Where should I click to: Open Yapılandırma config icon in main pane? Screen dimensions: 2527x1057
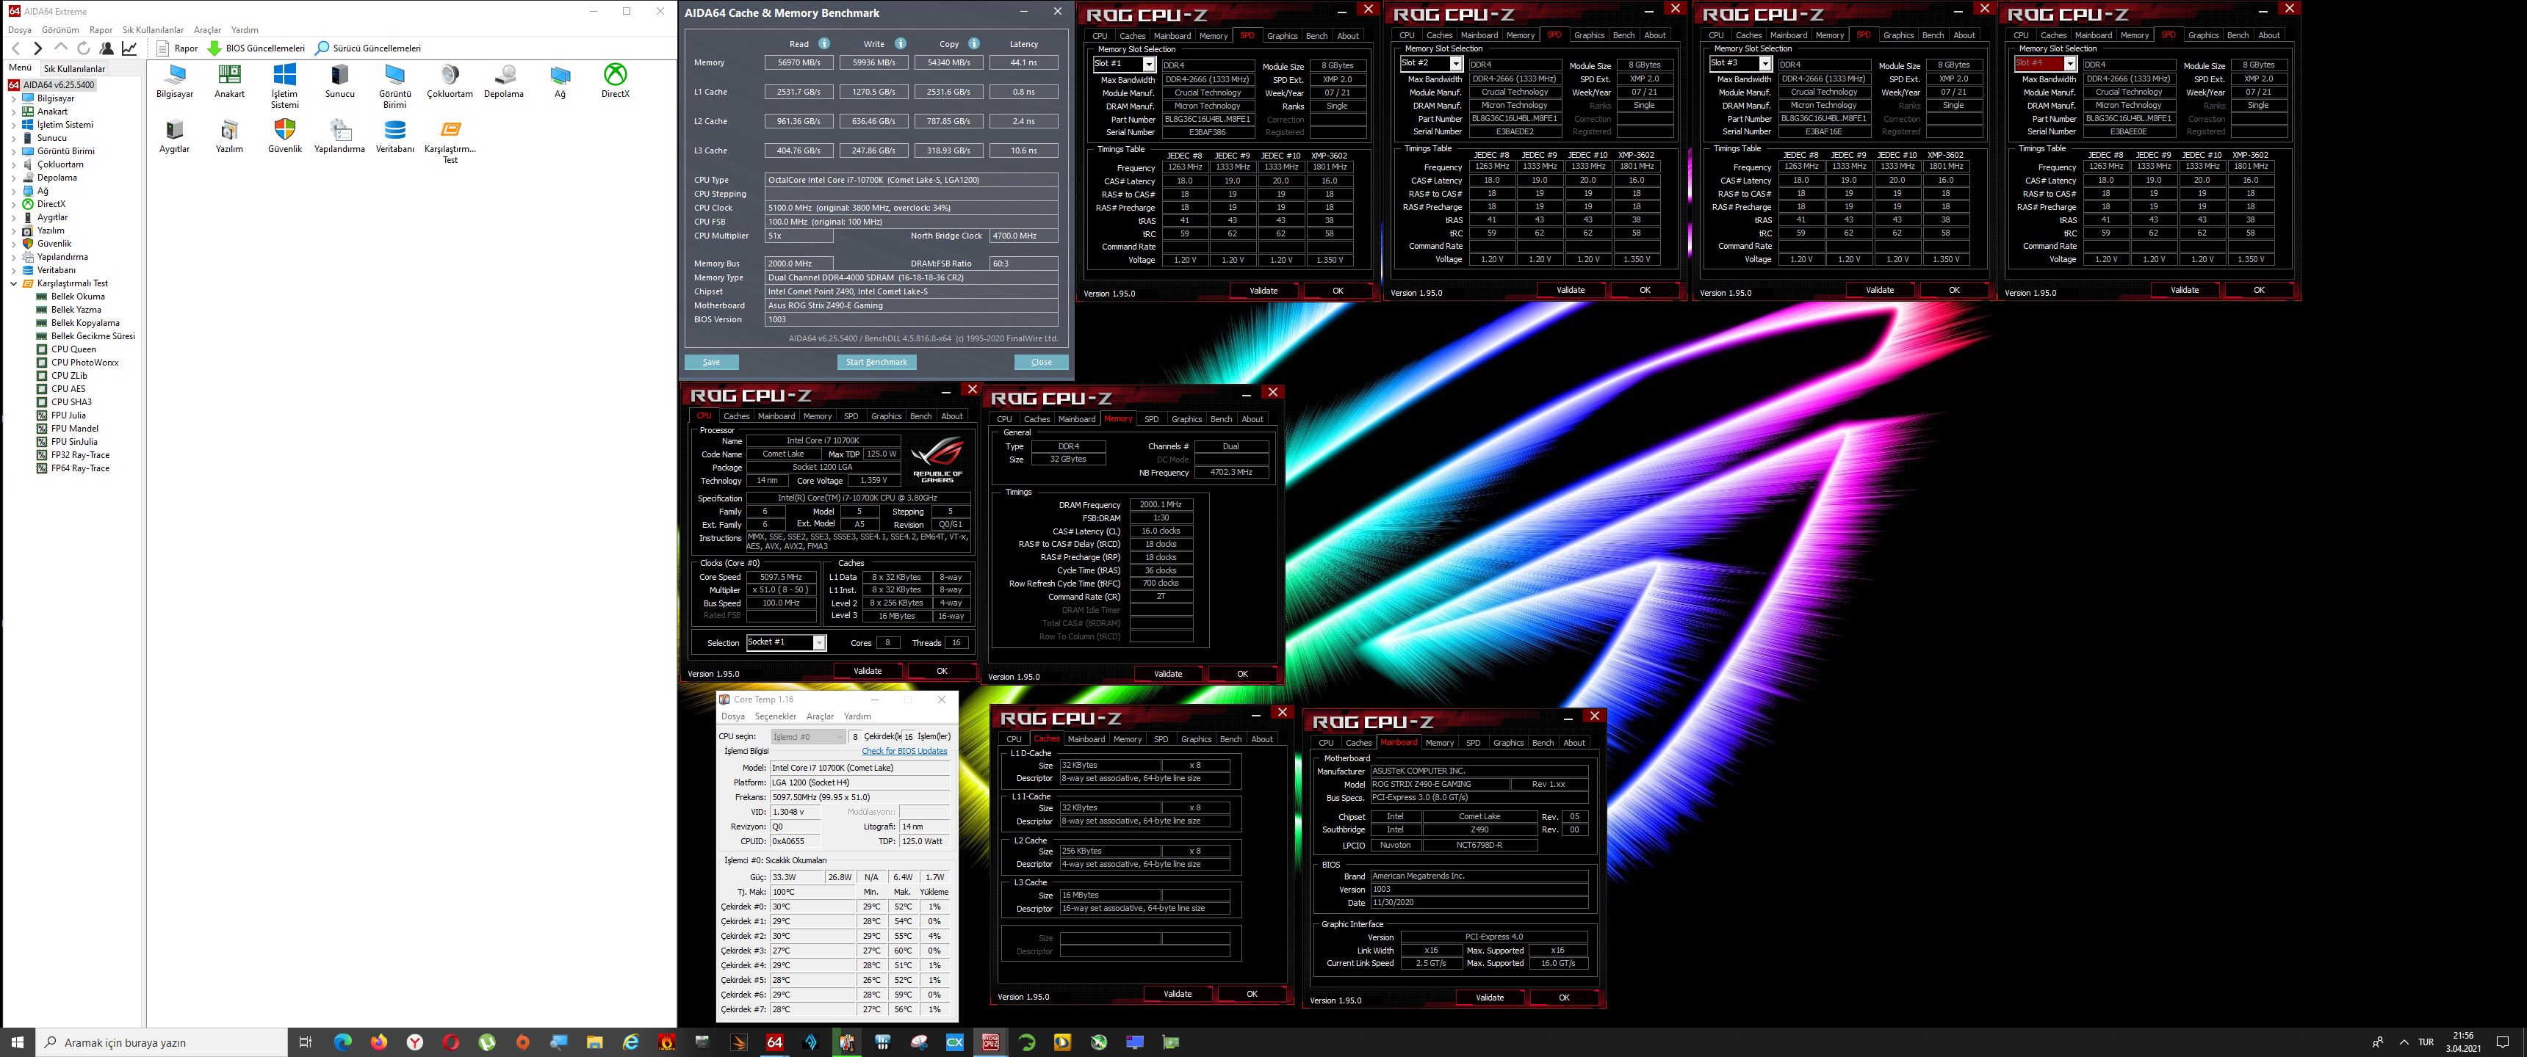pos(339,137)
